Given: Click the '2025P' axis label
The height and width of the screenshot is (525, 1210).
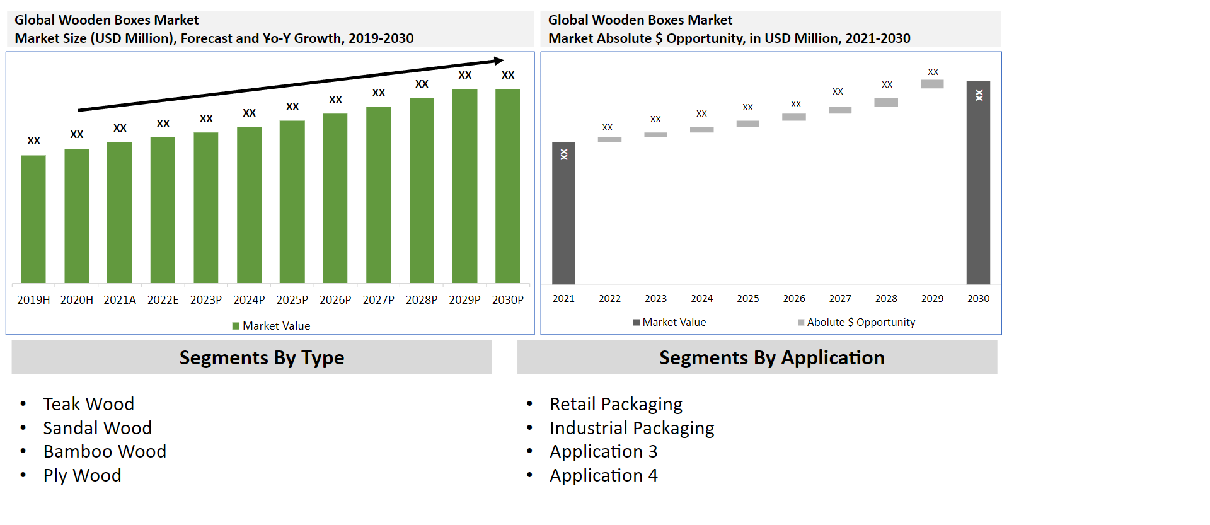Looking at the screenshot, I should [292, 300].
